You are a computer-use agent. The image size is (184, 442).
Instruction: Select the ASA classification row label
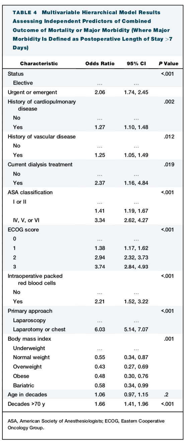click(30, 192)
